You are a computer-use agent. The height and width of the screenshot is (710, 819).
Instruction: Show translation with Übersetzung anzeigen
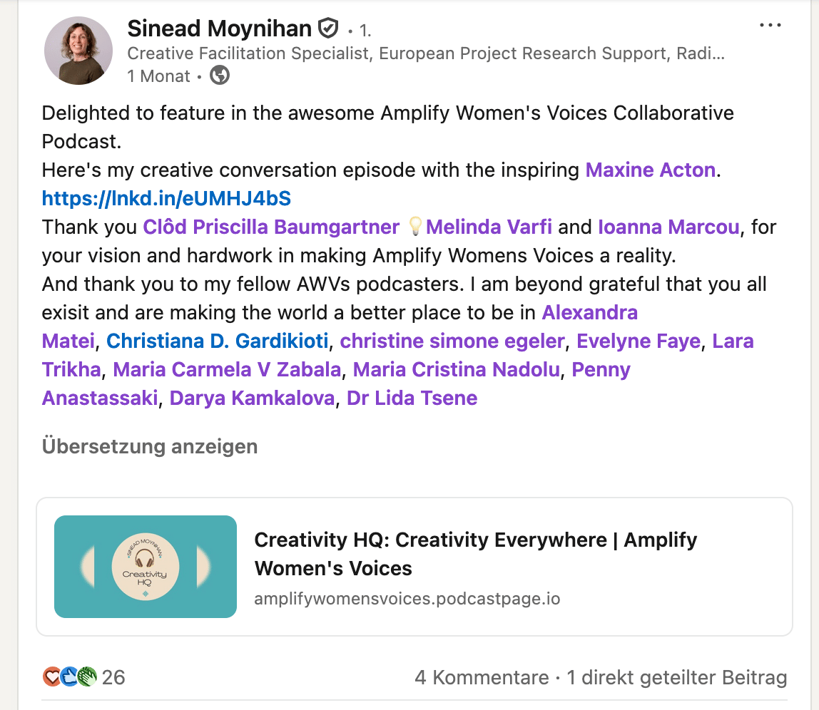150,446
